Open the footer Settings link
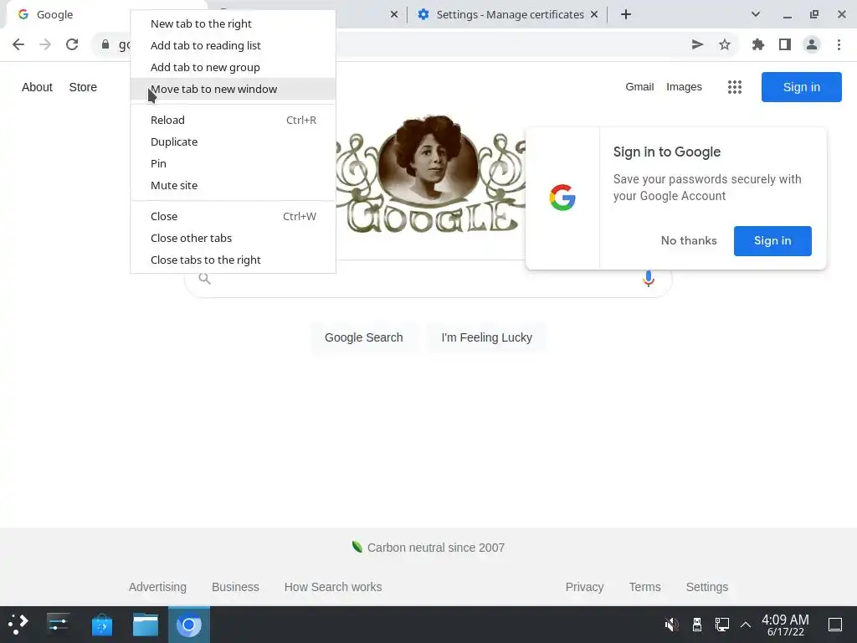Image resolution: width=857 pixels, height=643 pixels. [x=706, y=587]
